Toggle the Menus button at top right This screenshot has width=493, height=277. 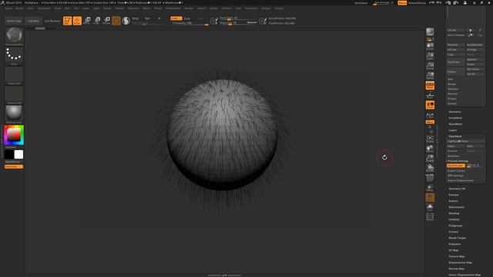[x=402, y=3]
